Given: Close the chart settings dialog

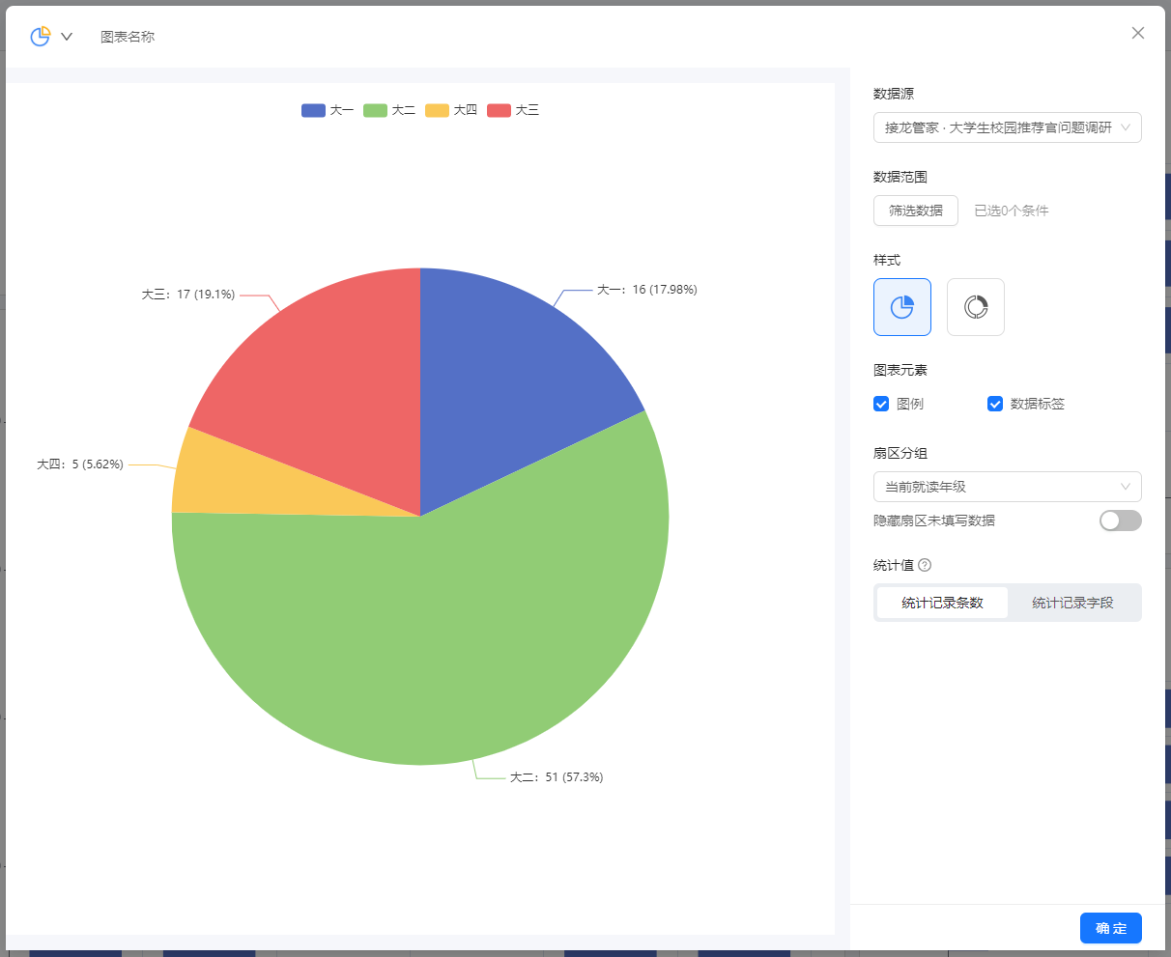Looking at the screenshot, I should point(1137,33).
